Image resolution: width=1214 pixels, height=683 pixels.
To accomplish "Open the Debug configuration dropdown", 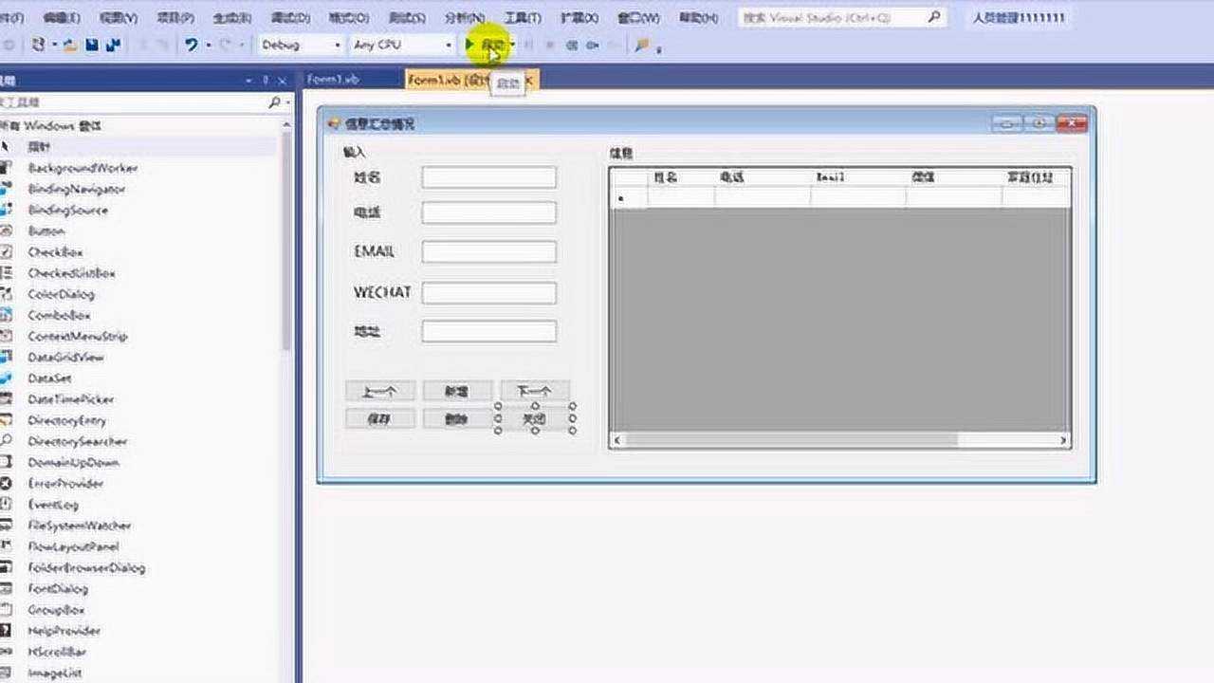I will [337, 45].
